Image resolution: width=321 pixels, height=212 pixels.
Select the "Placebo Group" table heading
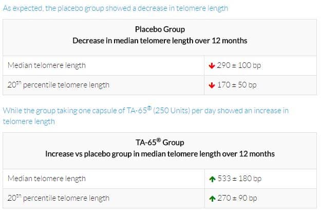(160, 29)
